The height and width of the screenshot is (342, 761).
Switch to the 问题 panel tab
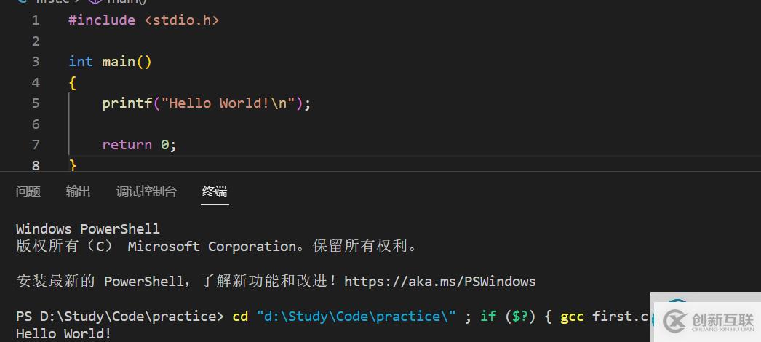point(28,191)
